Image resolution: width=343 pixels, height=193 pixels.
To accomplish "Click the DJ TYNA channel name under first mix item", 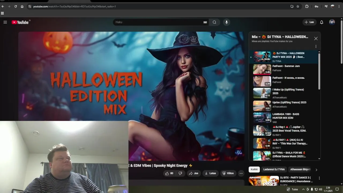I will [x=277, y=61].
